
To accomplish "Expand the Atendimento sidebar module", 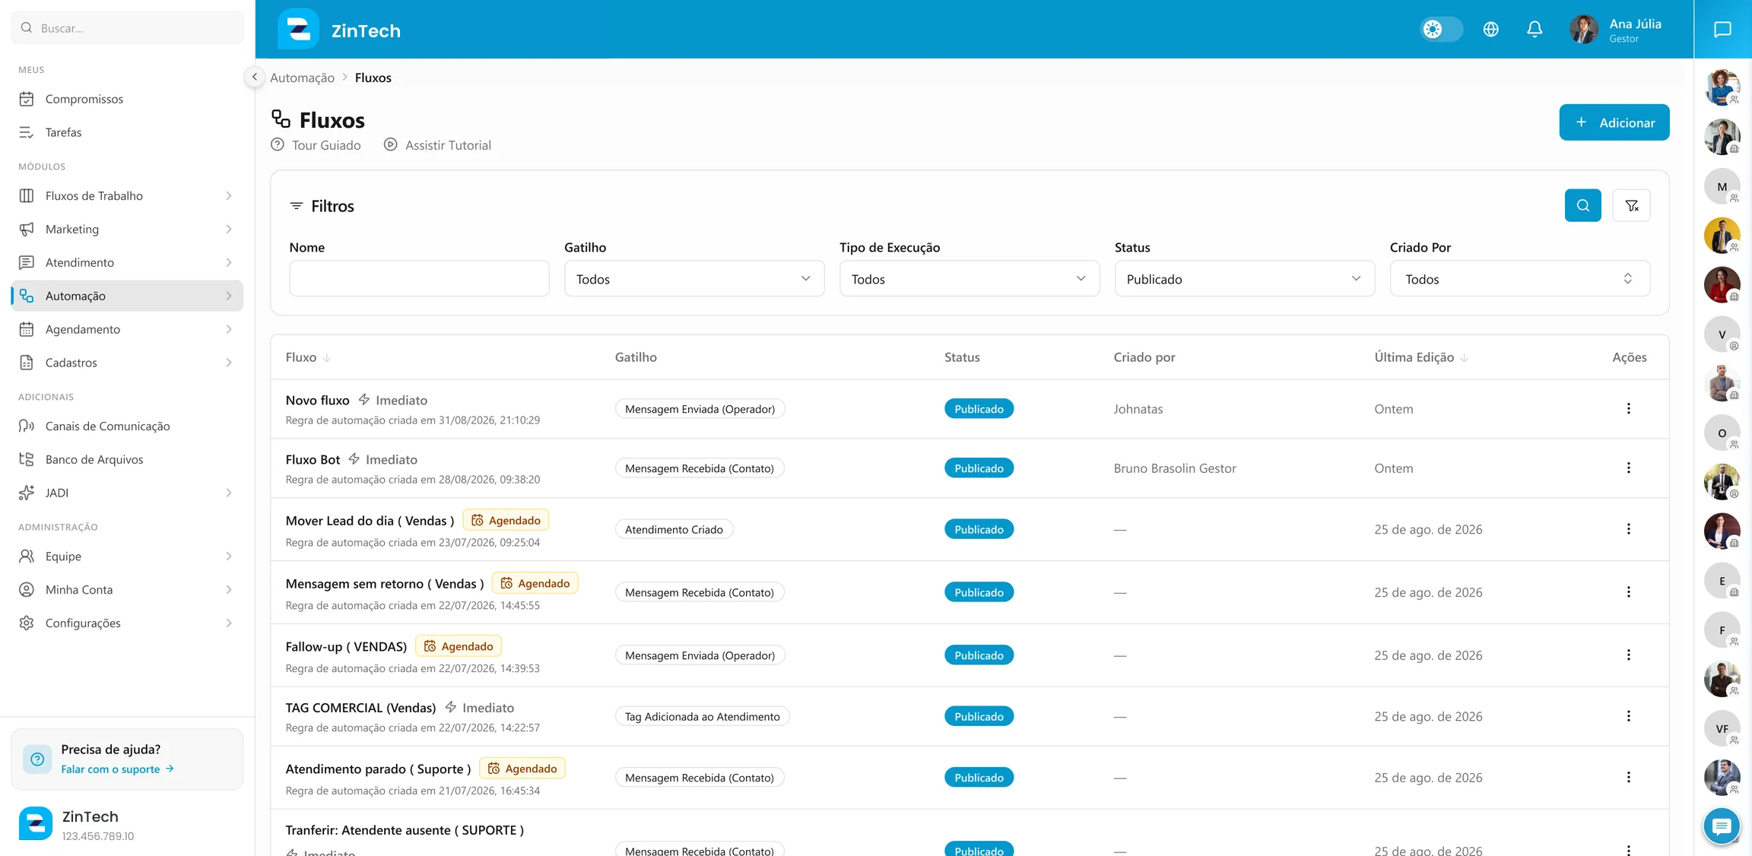I will pyautogui.click(x=127, y=262).
